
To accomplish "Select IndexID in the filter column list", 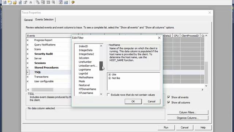I will click(x=83, y=47).
